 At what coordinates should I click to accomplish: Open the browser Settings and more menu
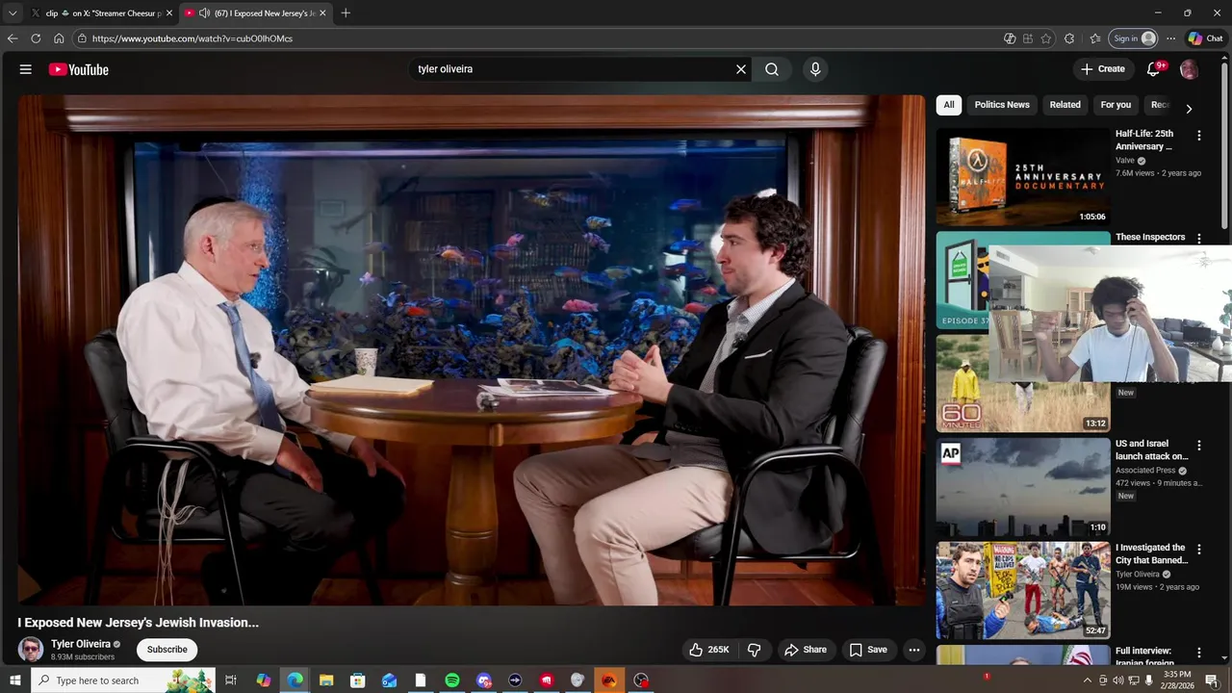[1170, 38]
